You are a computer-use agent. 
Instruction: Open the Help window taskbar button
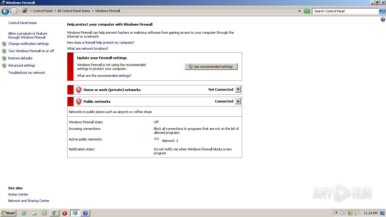tap(85, 213)
